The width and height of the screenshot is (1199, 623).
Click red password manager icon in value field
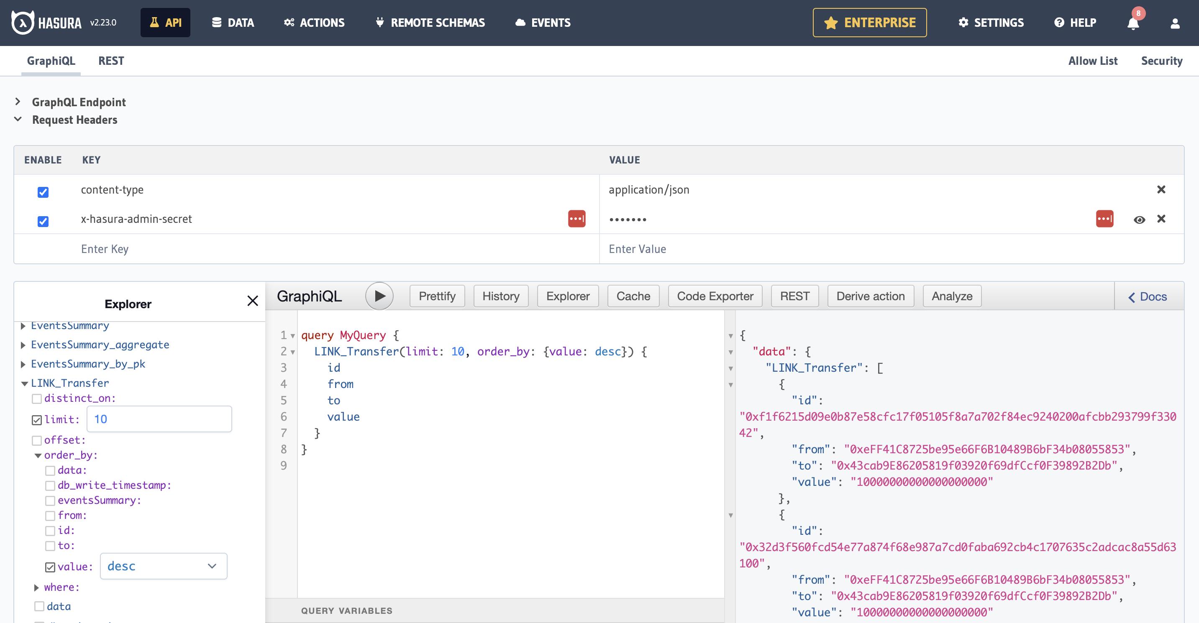1104,219
